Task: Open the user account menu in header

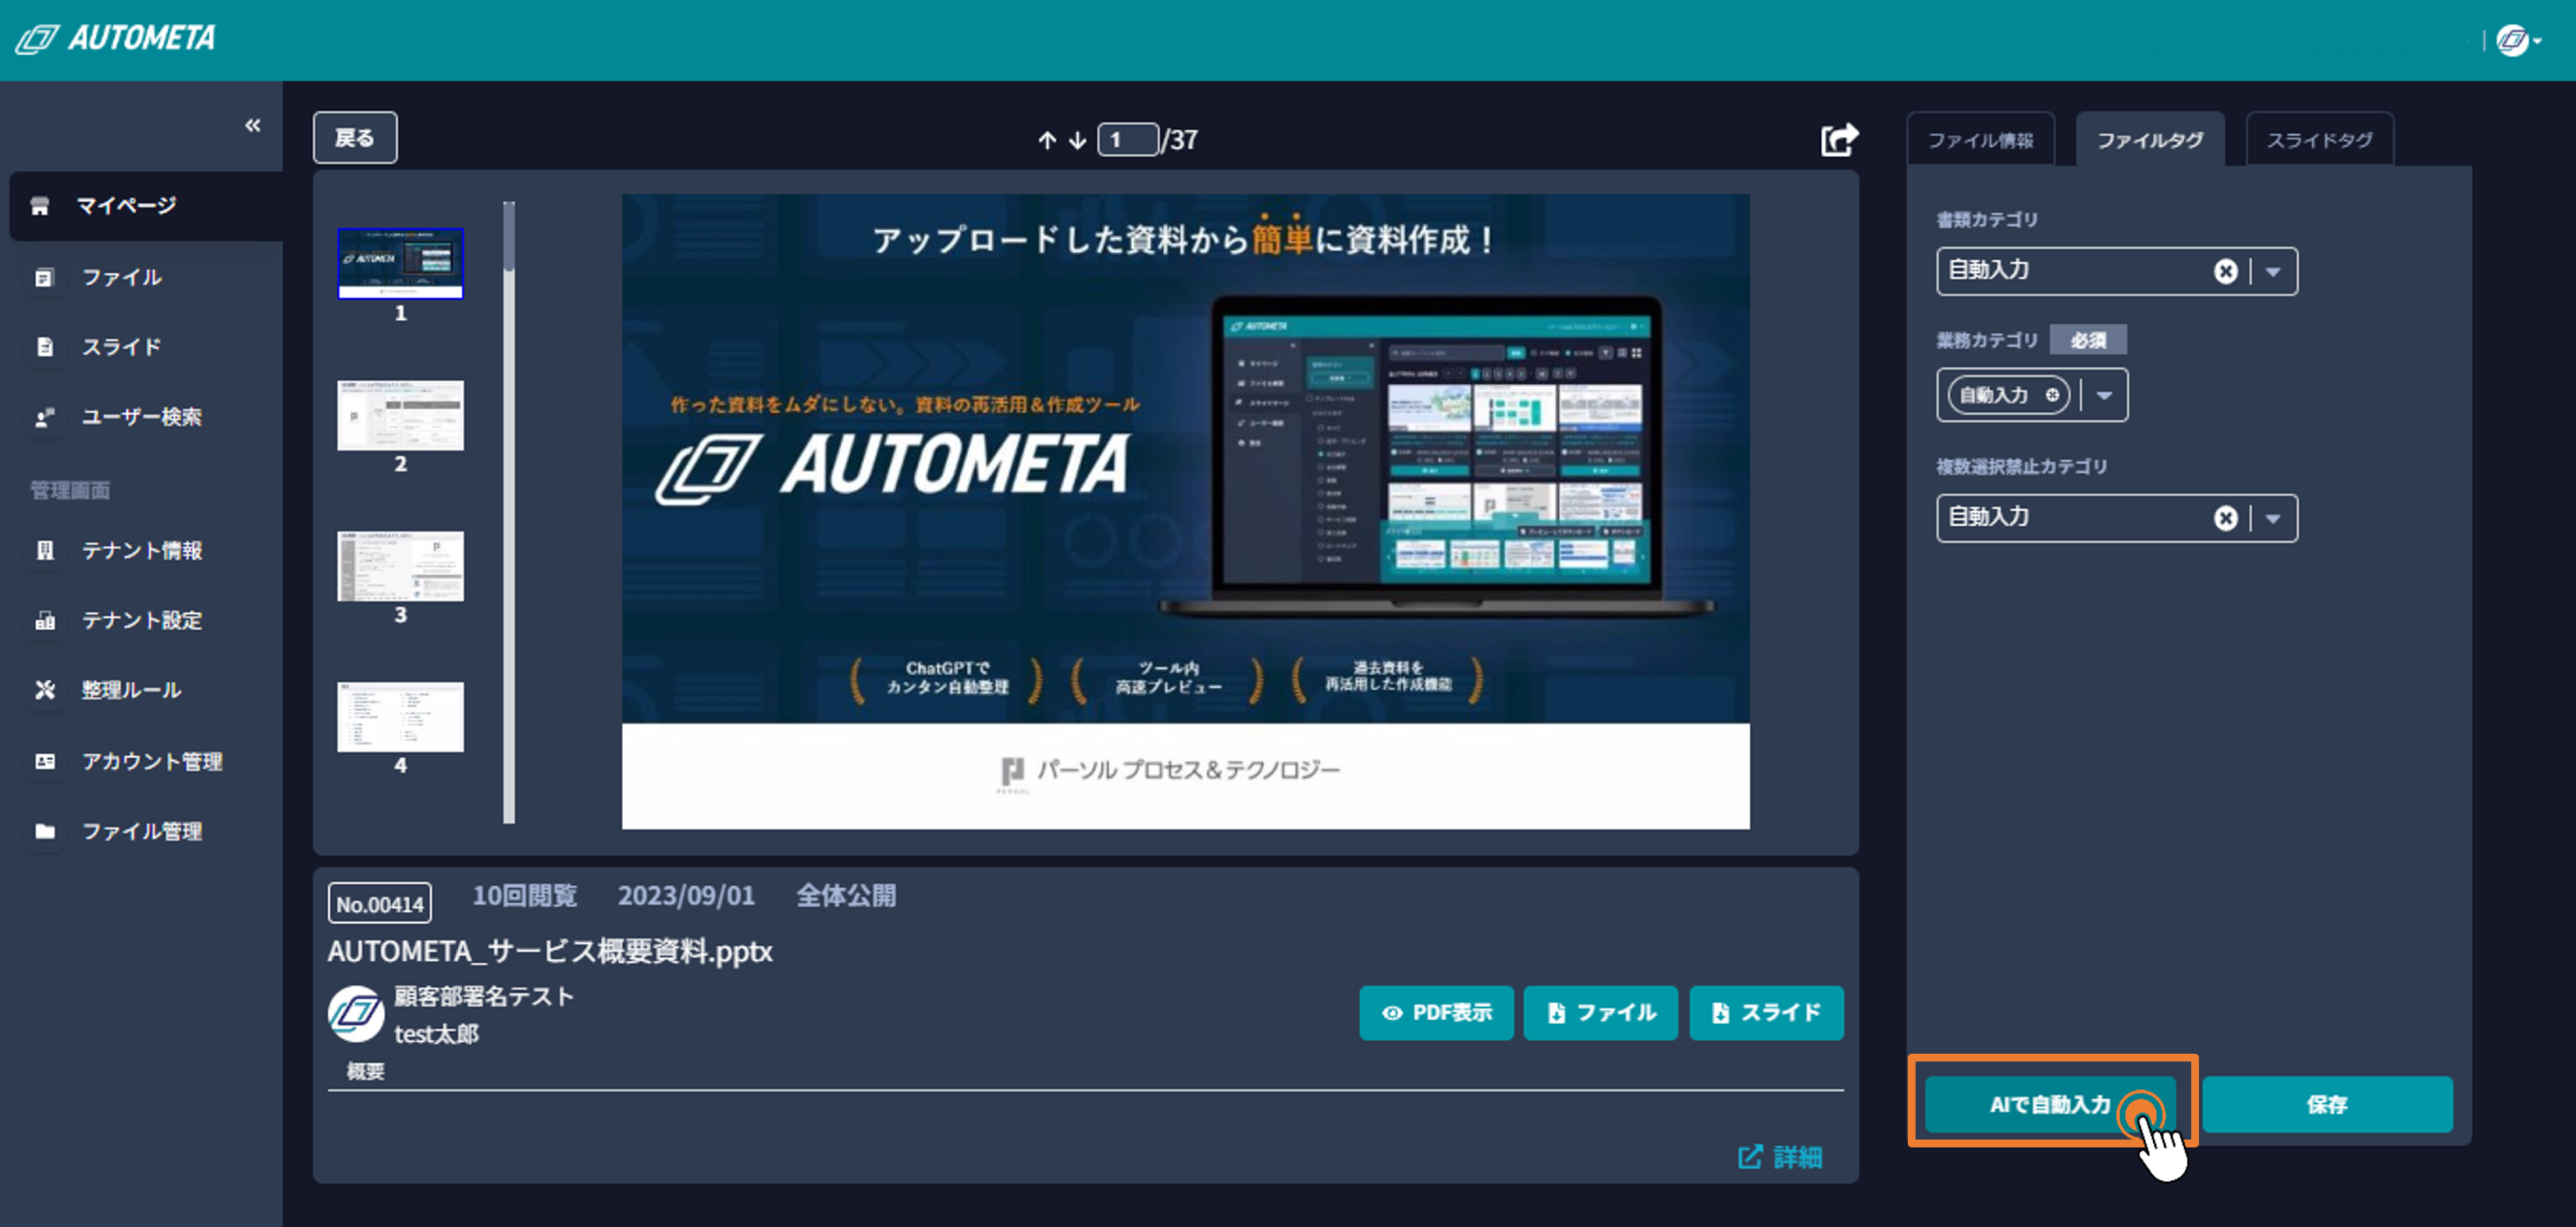Action: click(2518, 40)
